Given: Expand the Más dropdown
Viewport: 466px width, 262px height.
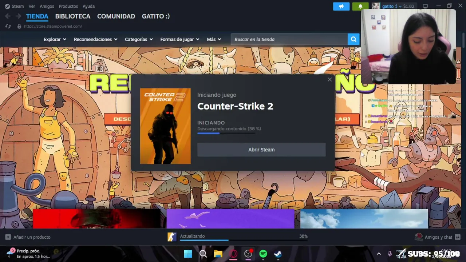Looking at the screenshot, I should coord(214,39).
